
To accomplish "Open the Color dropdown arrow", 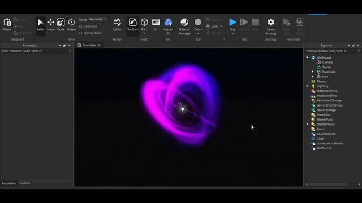I will (x=198, y=34).
